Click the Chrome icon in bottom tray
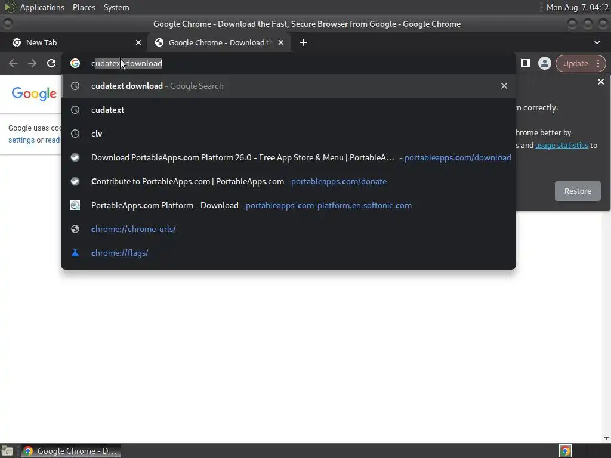Viewport: 611px width, 458px height. pyautogui.click(x=565, y=451)
